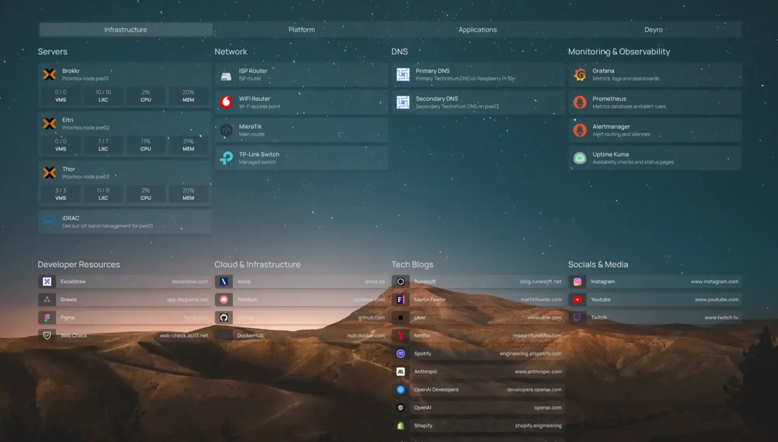Screen dimensions: 778x442
Task: Click the OpenAI Developers icon
Action: (x=400, y=389)
